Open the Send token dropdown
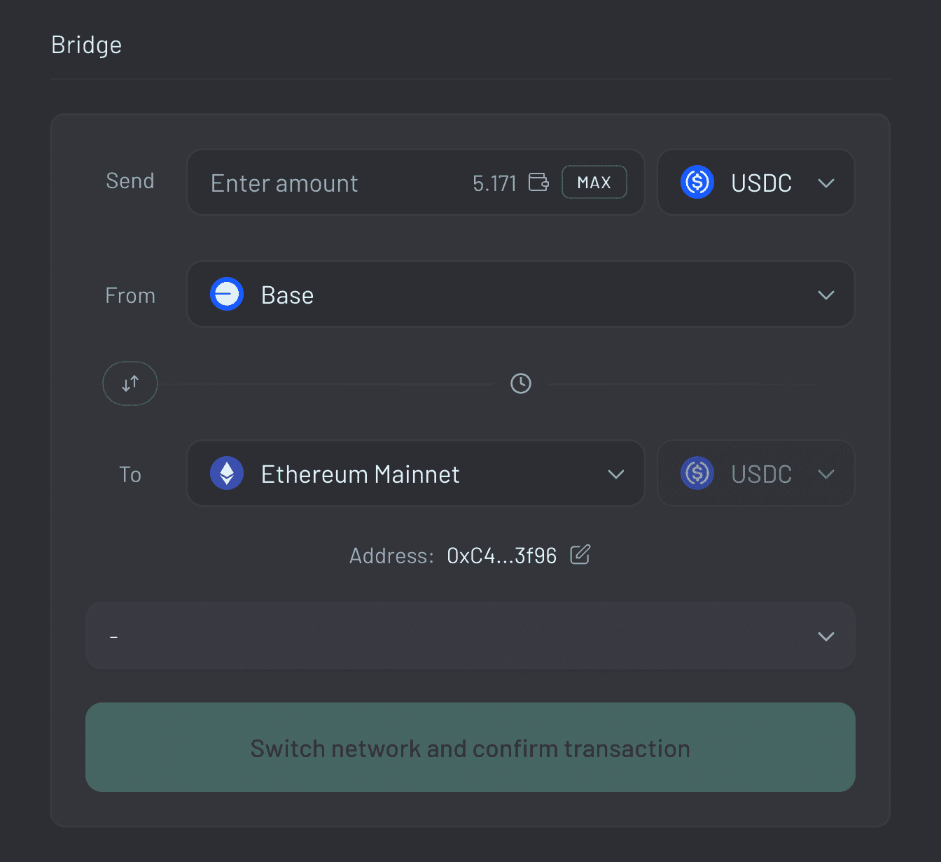Screen dimensions: 941x862 (826, 183)
